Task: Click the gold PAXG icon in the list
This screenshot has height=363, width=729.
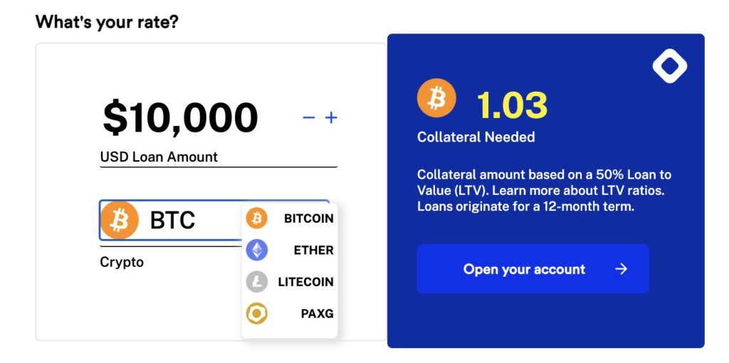Action: (257, 313)
